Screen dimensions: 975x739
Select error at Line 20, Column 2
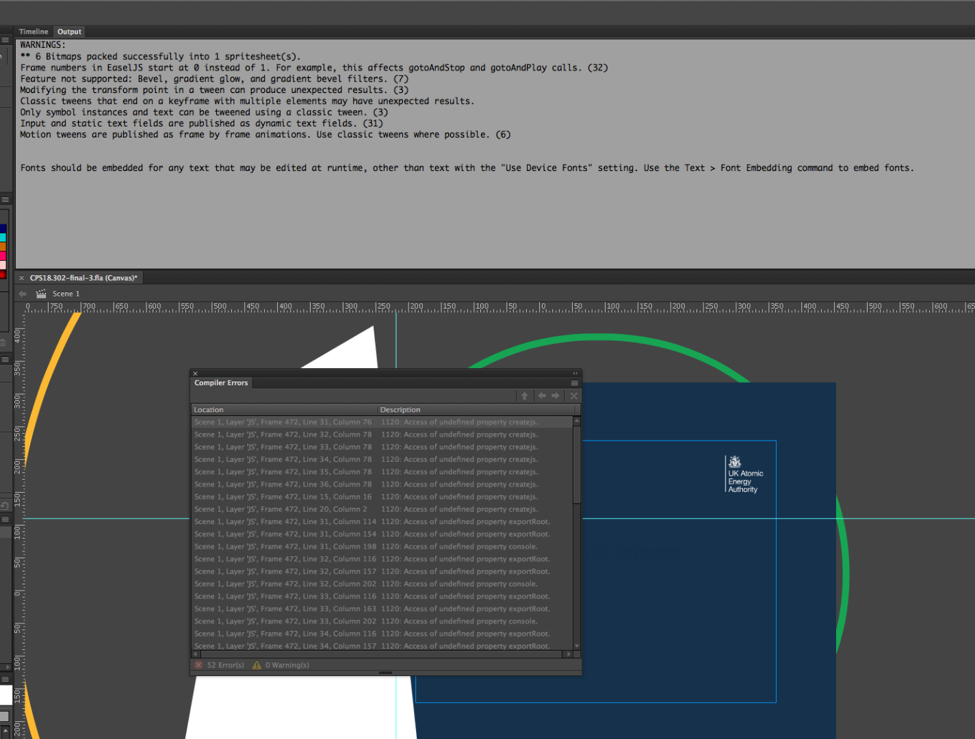click(x=382, y=509)
